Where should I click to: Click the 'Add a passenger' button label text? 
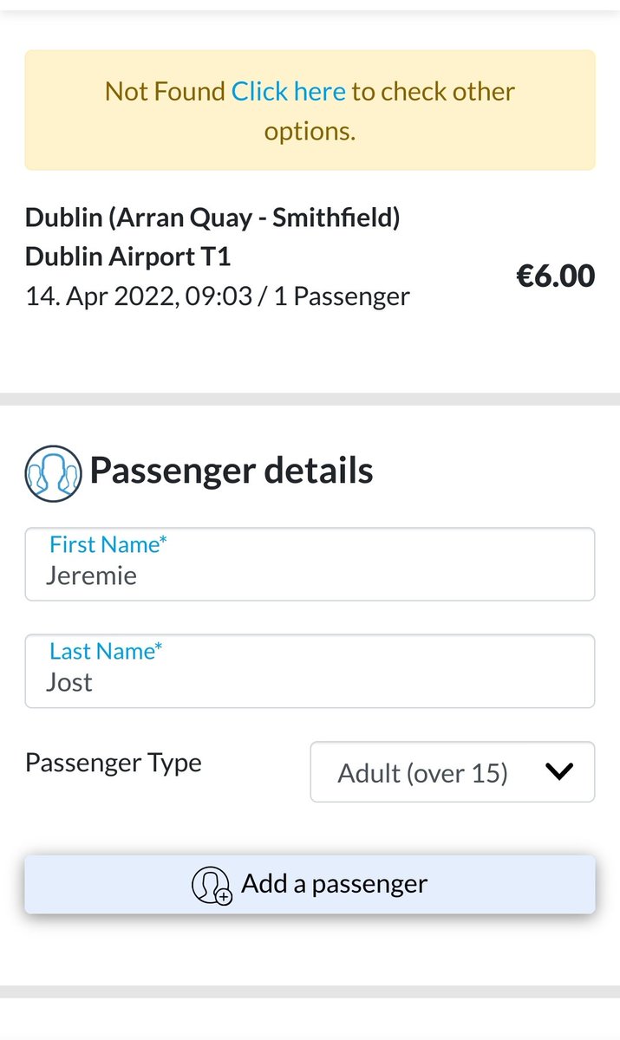click(x=335, y=884)
